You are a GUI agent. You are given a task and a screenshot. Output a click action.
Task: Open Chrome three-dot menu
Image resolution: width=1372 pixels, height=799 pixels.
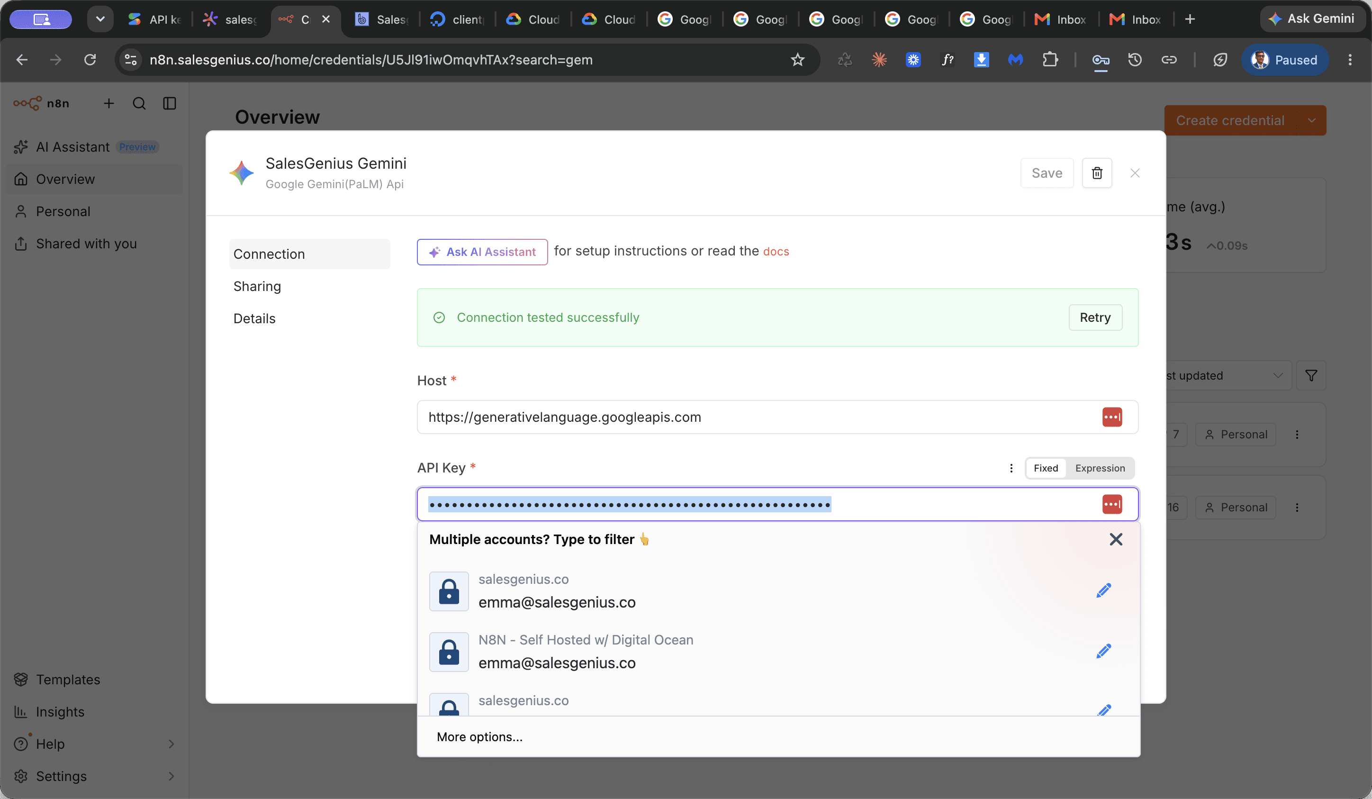pyautogui.click(x=1350, y=60)
